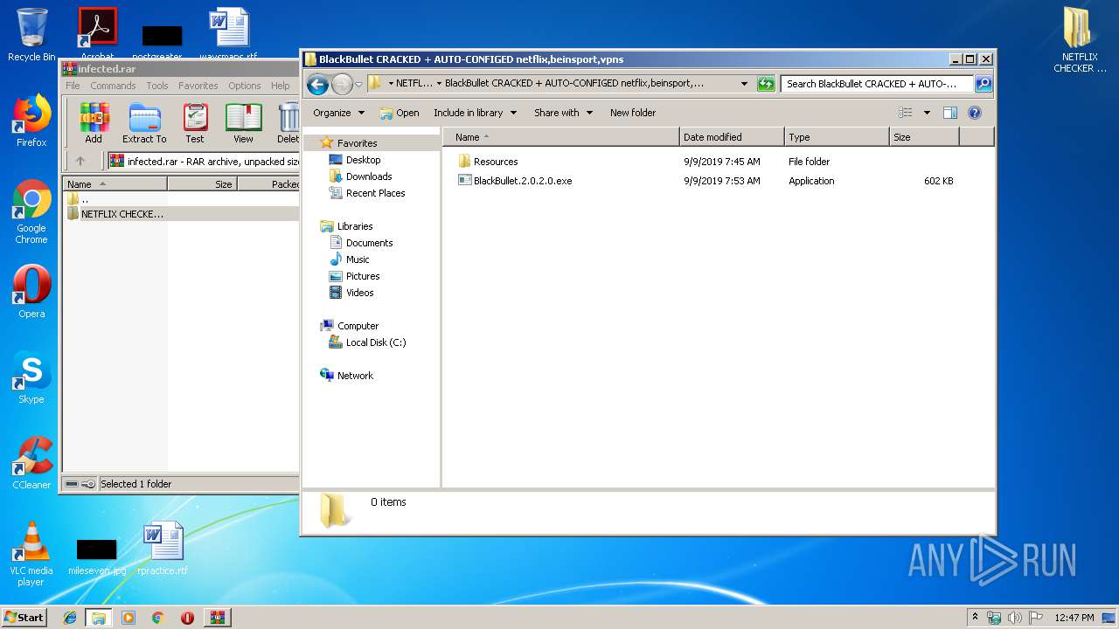Sort by Size column in Explorer
Viewport: 1119px width, 629px height.
(x=924, y=137)
